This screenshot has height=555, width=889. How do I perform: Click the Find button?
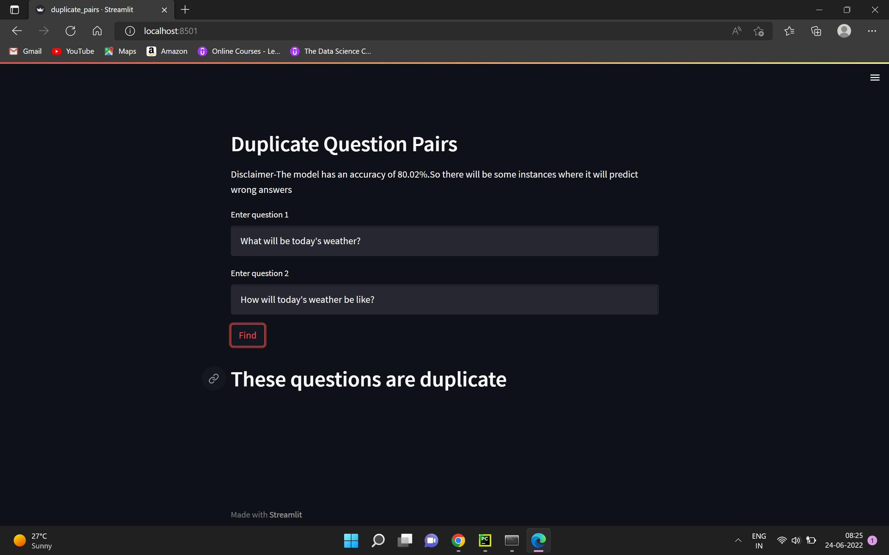click(247, 335)
